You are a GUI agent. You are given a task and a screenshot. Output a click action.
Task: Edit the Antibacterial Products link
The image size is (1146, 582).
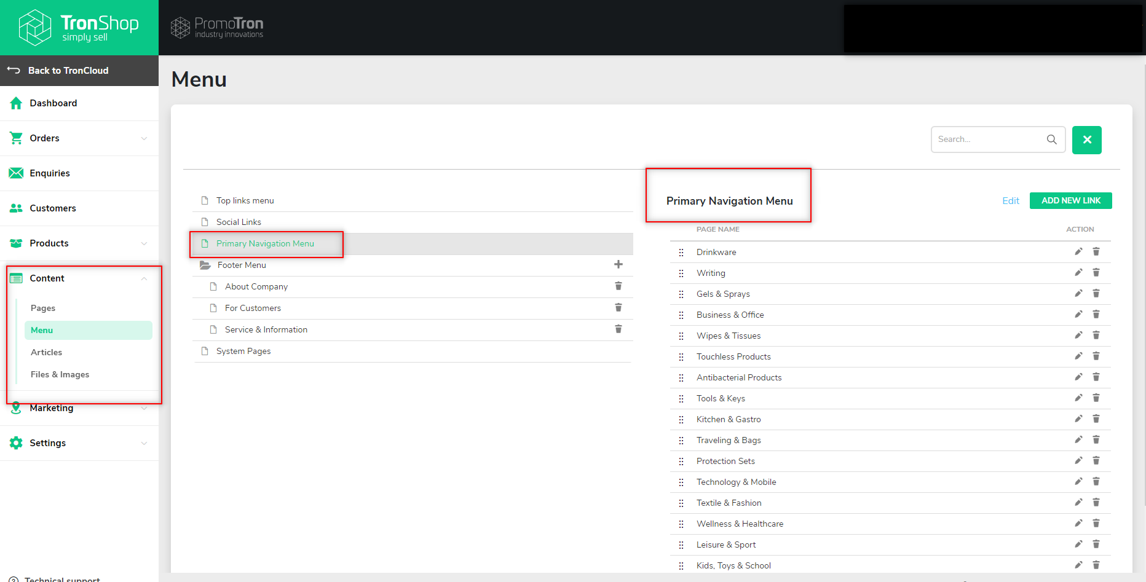coord(1078,377)
